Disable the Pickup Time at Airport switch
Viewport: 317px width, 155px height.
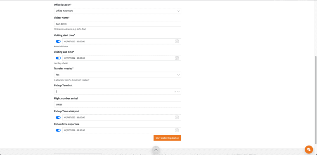[58, 118]
